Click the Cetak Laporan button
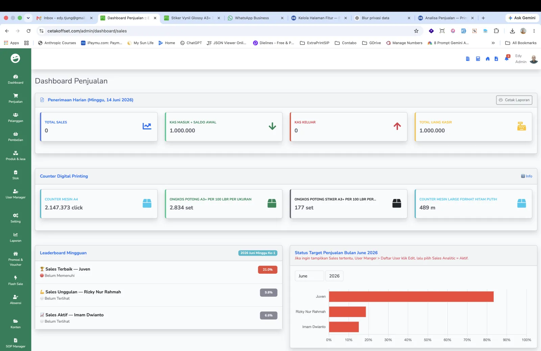Viewport: 541px width, 351px height. tap(514, 100)
